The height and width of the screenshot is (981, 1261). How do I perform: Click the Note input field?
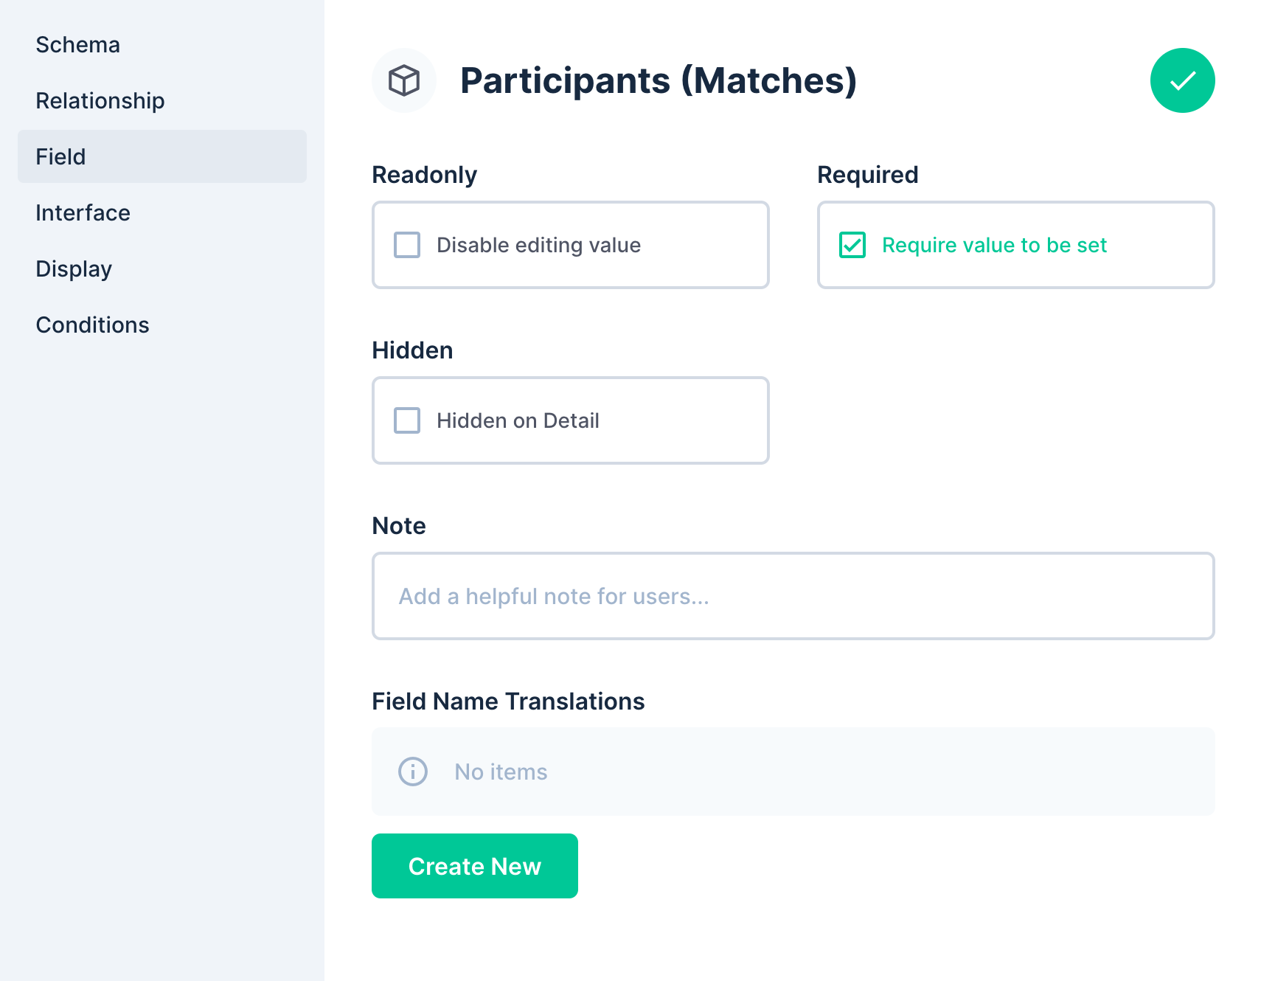[793, 596]
